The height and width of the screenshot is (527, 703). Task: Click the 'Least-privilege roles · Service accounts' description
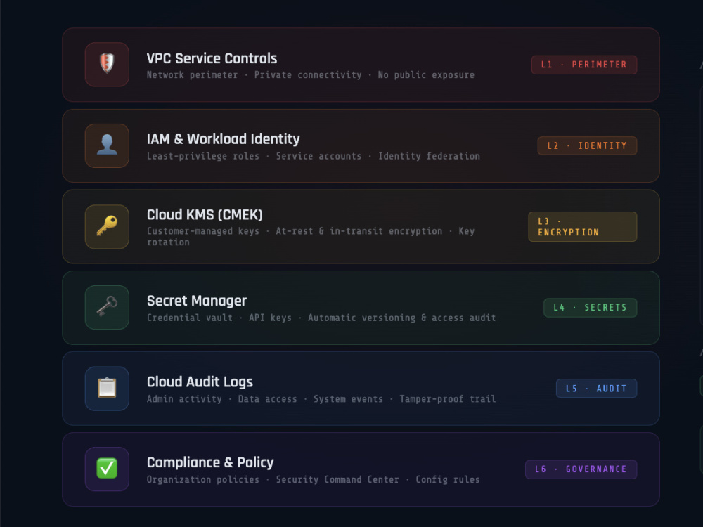point(314,156)
